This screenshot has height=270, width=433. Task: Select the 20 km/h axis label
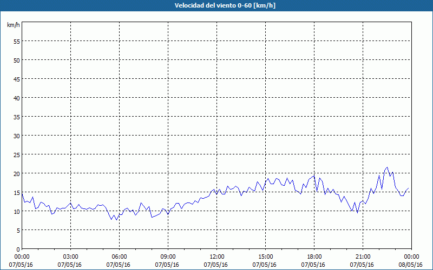[x=17, y=173]
